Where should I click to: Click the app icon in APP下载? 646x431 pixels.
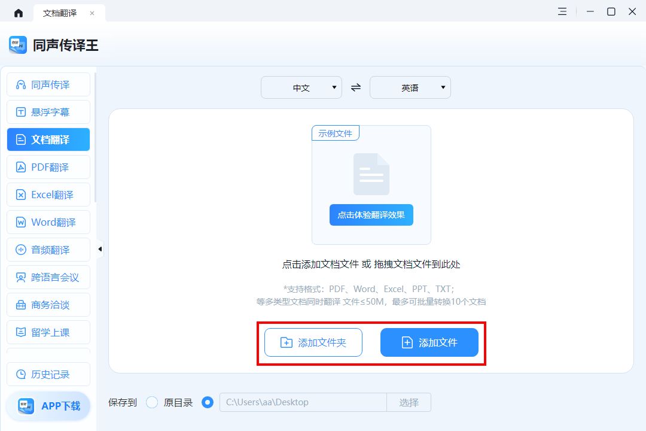26,406
